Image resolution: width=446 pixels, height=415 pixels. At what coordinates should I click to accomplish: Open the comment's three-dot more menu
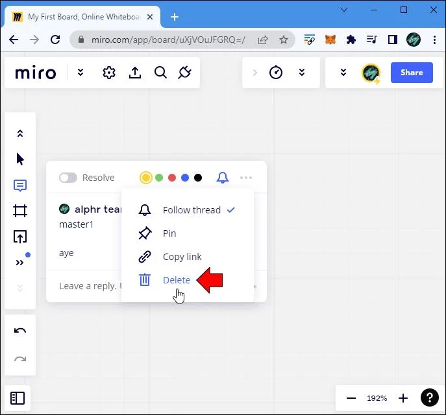(246, 178)
